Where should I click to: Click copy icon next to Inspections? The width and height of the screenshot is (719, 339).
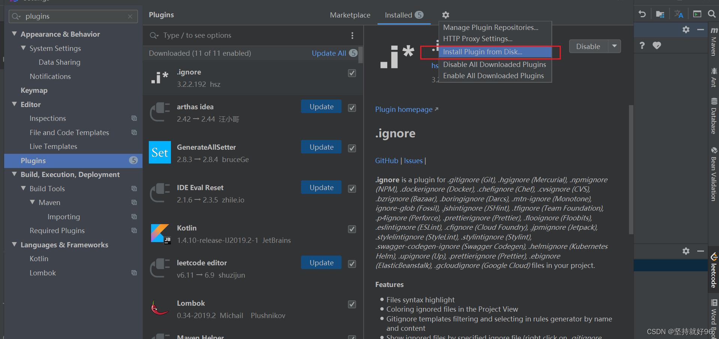pyautogui.click(x=134, y=118)
